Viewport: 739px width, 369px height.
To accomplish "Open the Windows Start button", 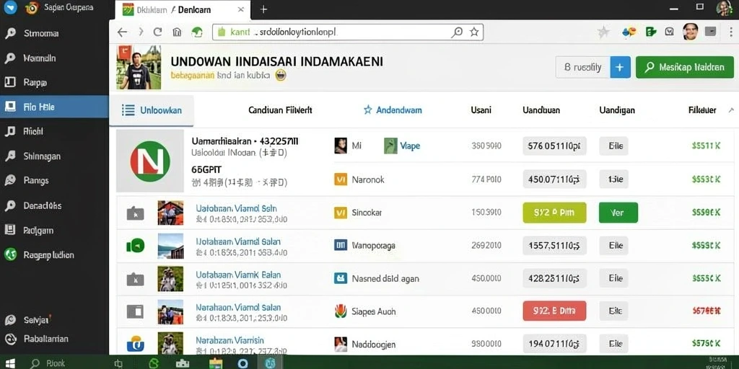I will (10, 363).
